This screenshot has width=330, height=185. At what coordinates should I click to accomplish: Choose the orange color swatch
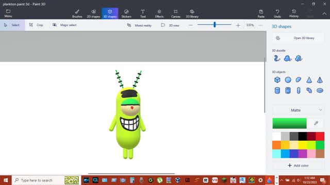(x=276, y=145)
